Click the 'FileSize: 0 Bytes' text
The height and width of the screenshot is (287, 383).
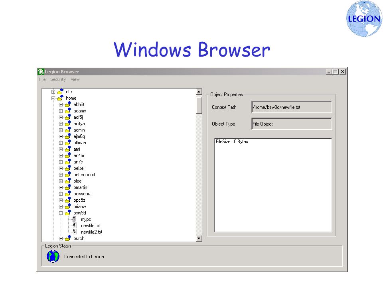232,142
